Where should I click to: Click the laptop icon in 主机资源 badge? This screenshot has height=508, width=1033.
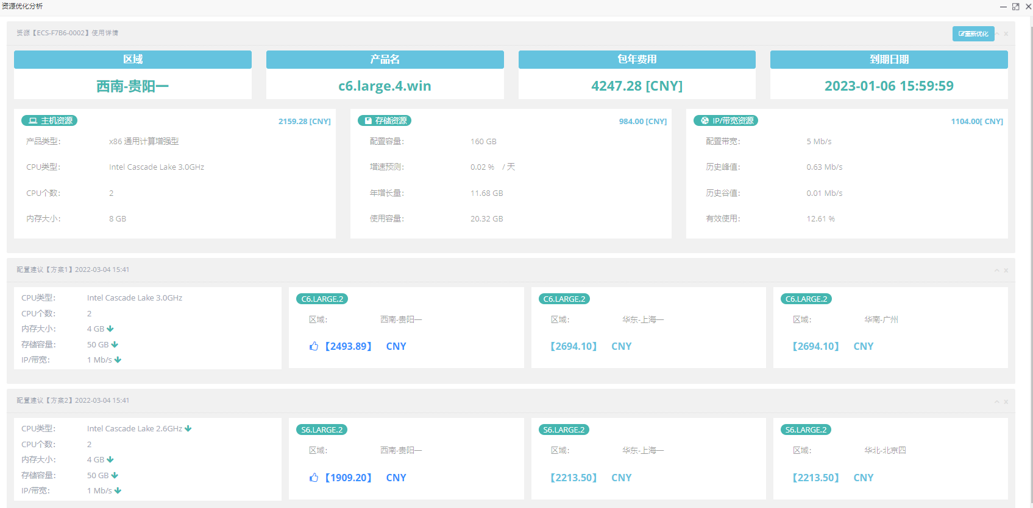pyautogui.click(x=33, y=121)
